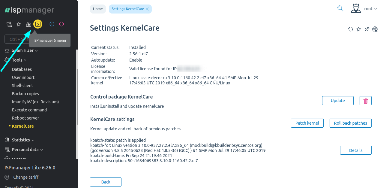Click the 'kpatch-state: patch is applied' line

tap(118, 140)
